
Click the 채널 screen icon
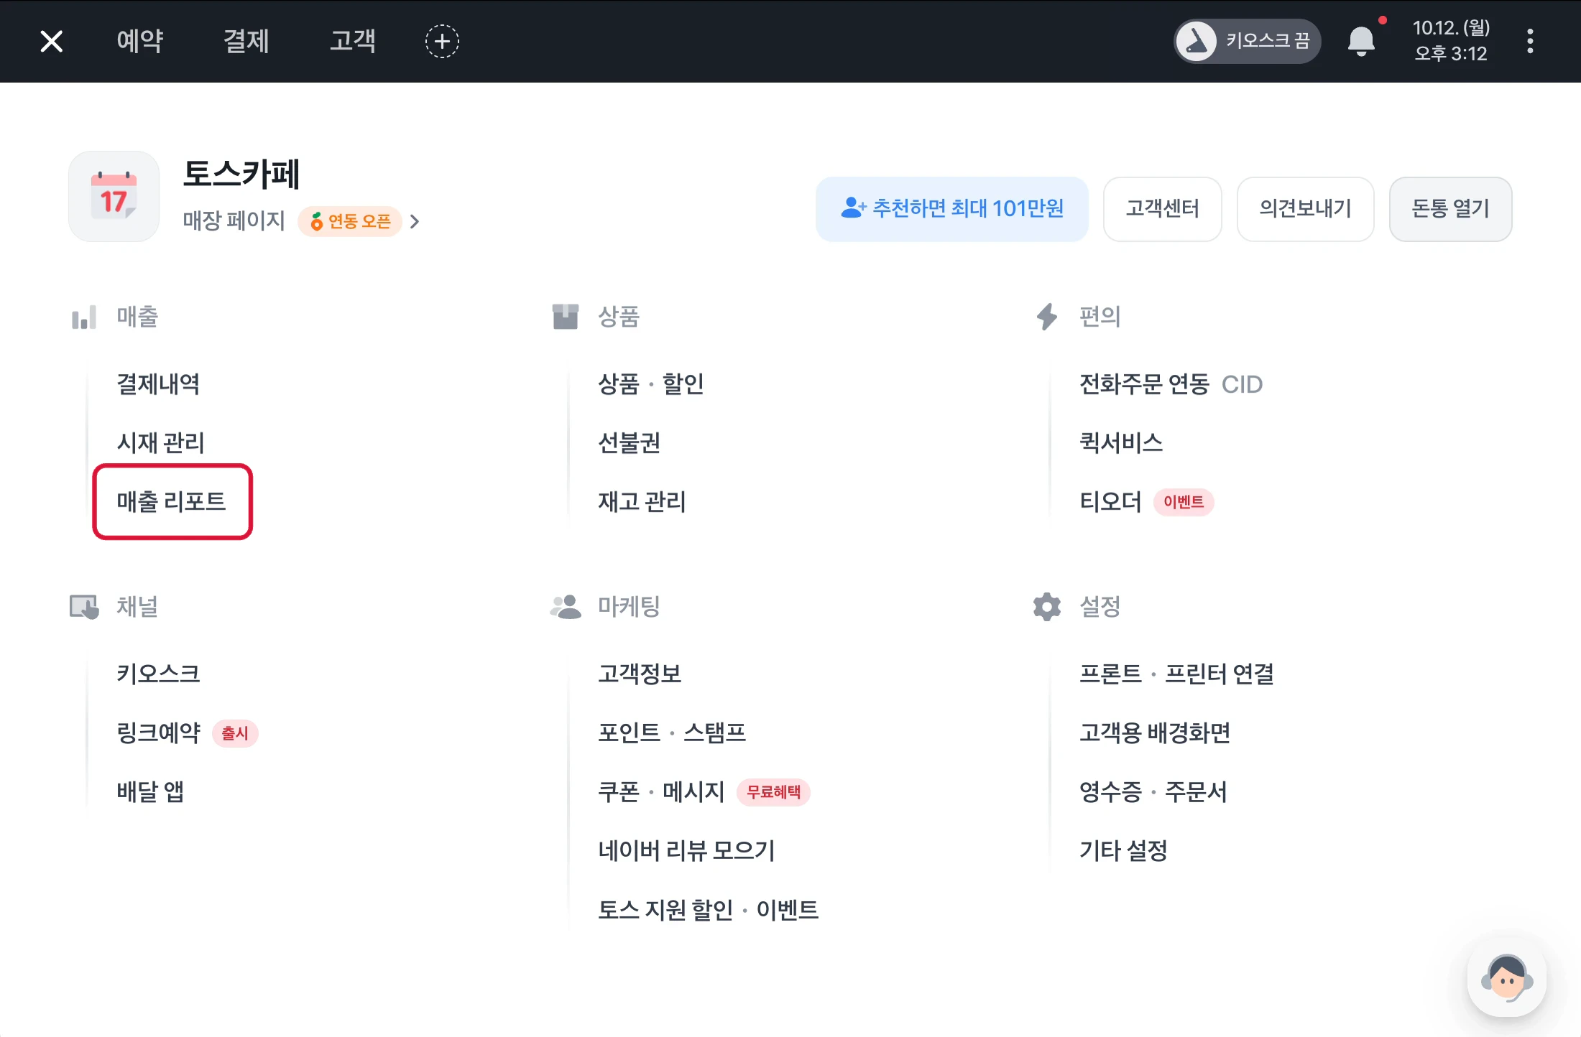(84, 607)
